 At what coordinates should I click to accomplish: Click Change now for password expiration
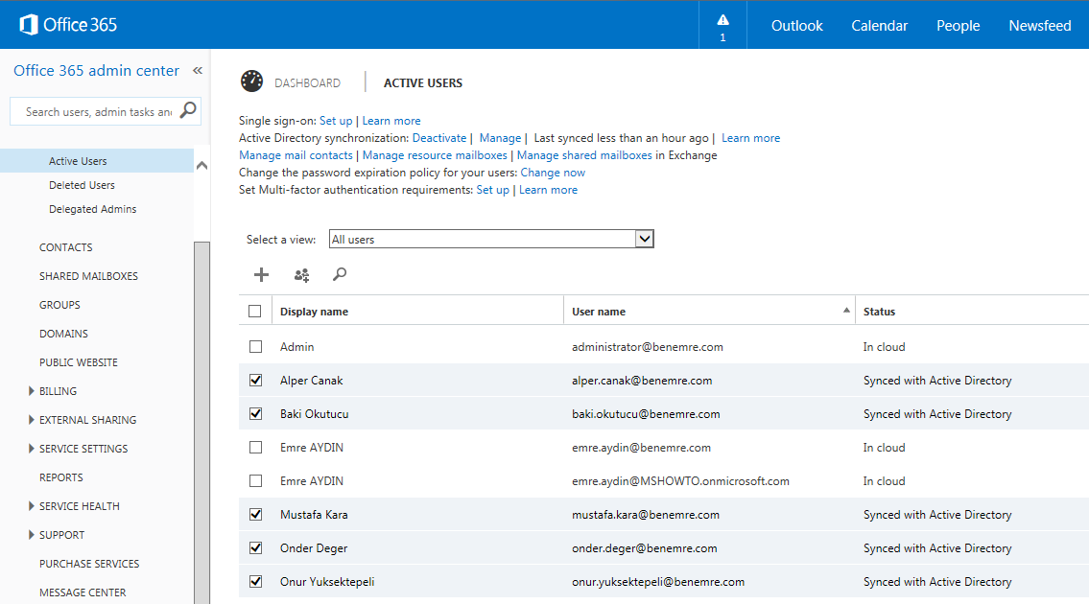pos(553,173)
